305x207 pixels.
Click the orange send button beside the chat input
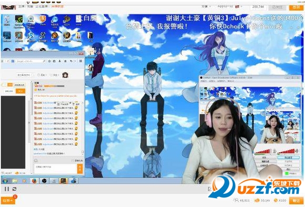(x=80, y=169)
